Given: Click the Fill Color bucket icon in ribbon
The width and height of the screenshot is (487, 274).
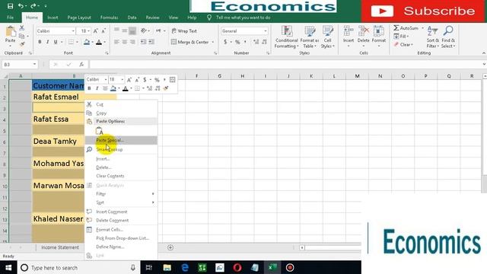Looking at the screenshot, I should coord(87,42).
